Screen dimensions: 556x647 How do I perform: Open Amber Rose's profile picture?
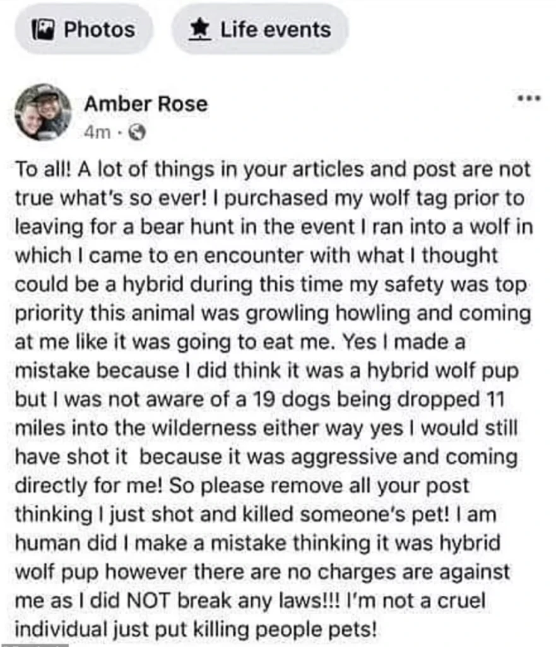point(44,111)
